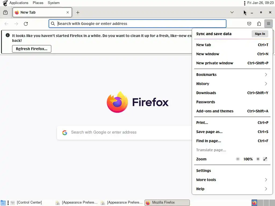Open the System panel menu
The height and width of the screenshot is (206, 275).
54,3
